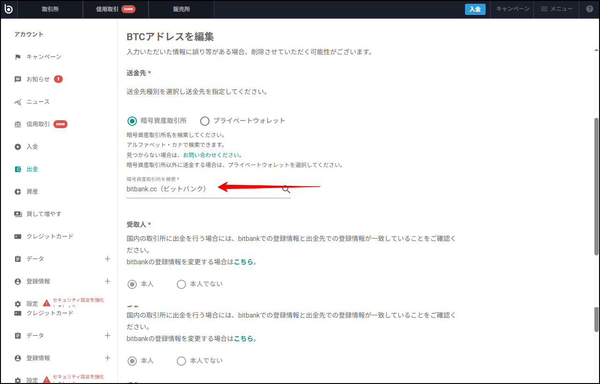Viewport: 600px width, 384px height.
Task: Open 資産 using its pie chart icon
Action: (18, 192)
